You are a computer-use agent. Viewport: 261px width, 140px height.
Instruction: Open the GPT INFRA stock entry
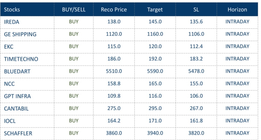pyautogui.click(x=17, y=96)
